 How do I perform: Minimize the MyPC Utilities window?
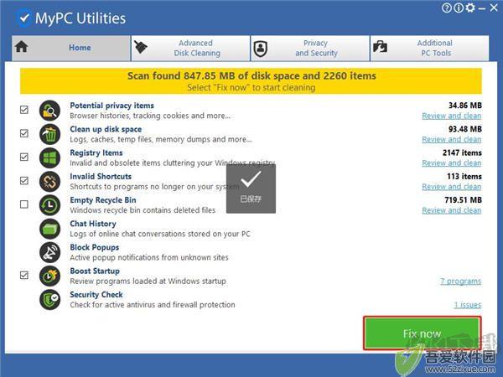coord(482,8)
